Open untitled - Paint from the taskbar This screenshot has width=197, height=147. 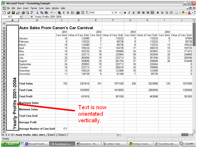click(x=113, y=144)
